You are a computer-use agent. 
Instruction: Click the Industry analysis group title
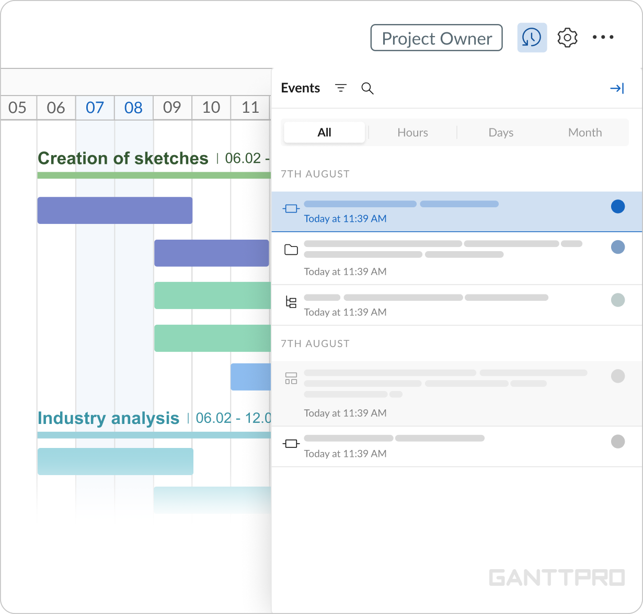point(108,418)
